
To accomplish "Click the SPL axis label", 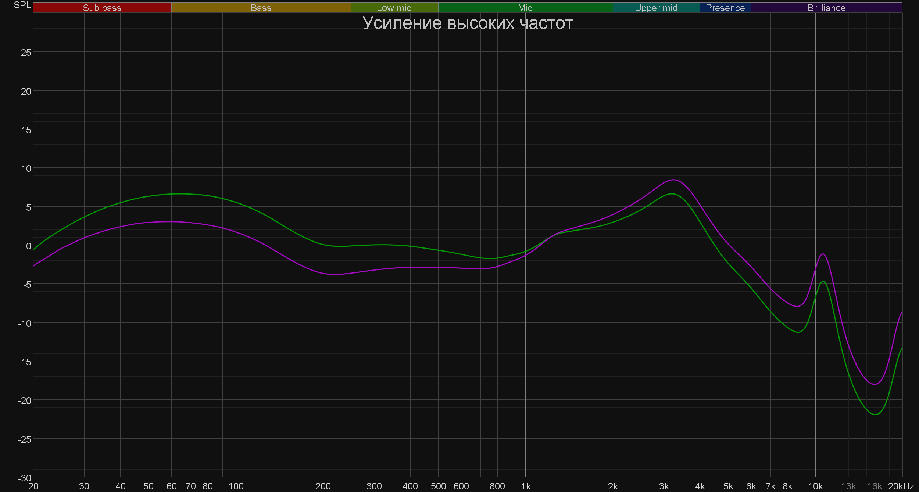I will coord(22,5).
